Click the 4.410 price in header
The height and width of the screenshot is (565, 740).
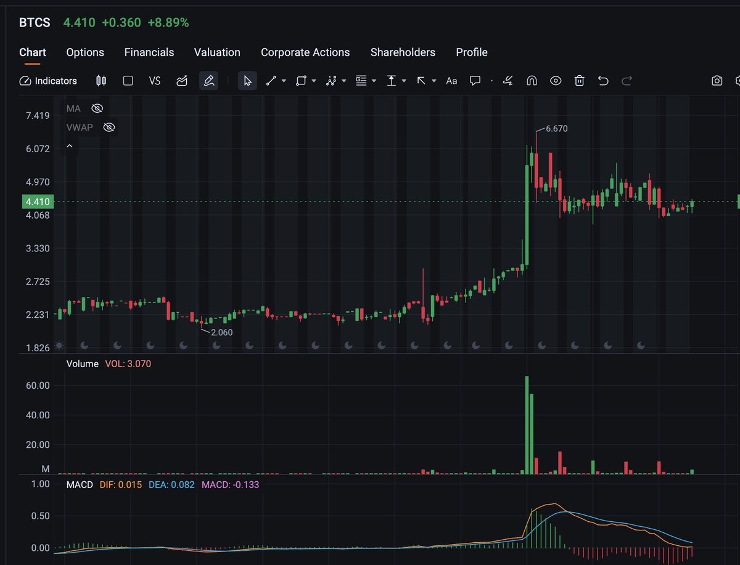click(x=80, y=23)
